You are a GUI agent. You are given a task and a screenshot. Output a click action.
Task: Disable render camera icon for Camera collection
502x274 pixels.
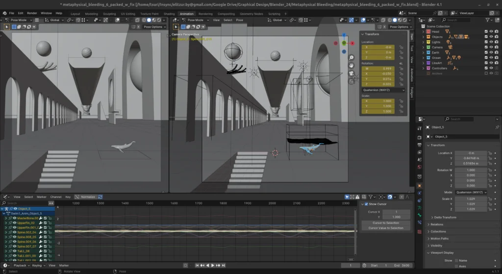[x=496, y=47]
